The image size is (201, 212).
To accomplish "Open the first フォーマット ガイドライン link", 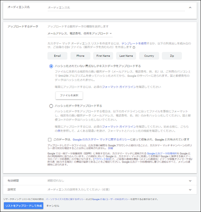I will 119,87.
